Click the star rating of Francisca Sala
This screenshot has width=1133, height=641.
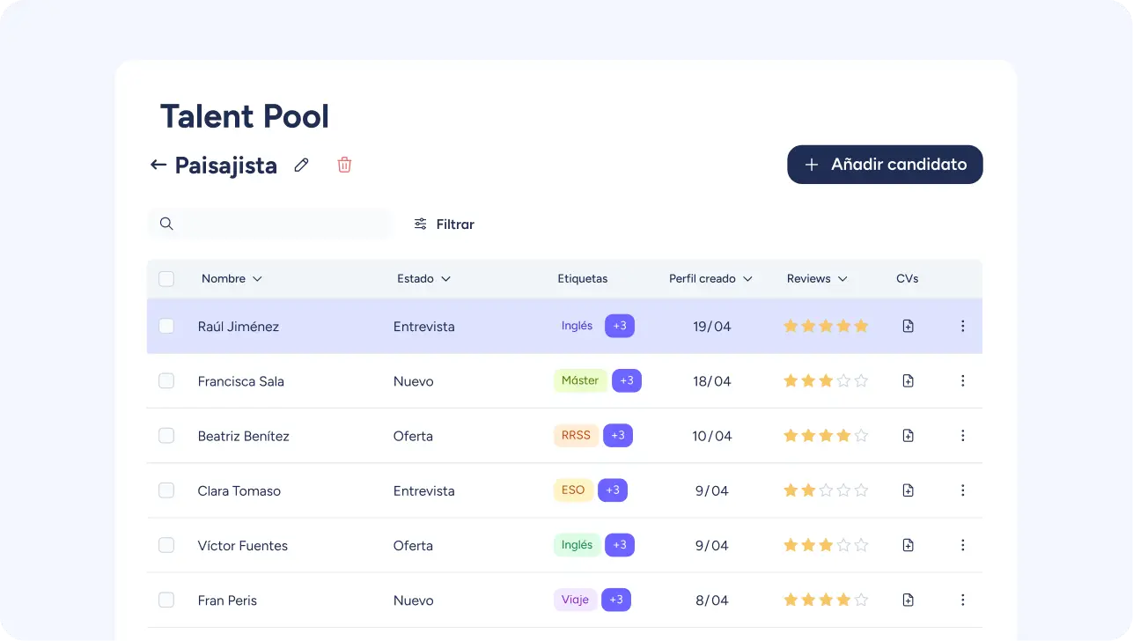826,381
